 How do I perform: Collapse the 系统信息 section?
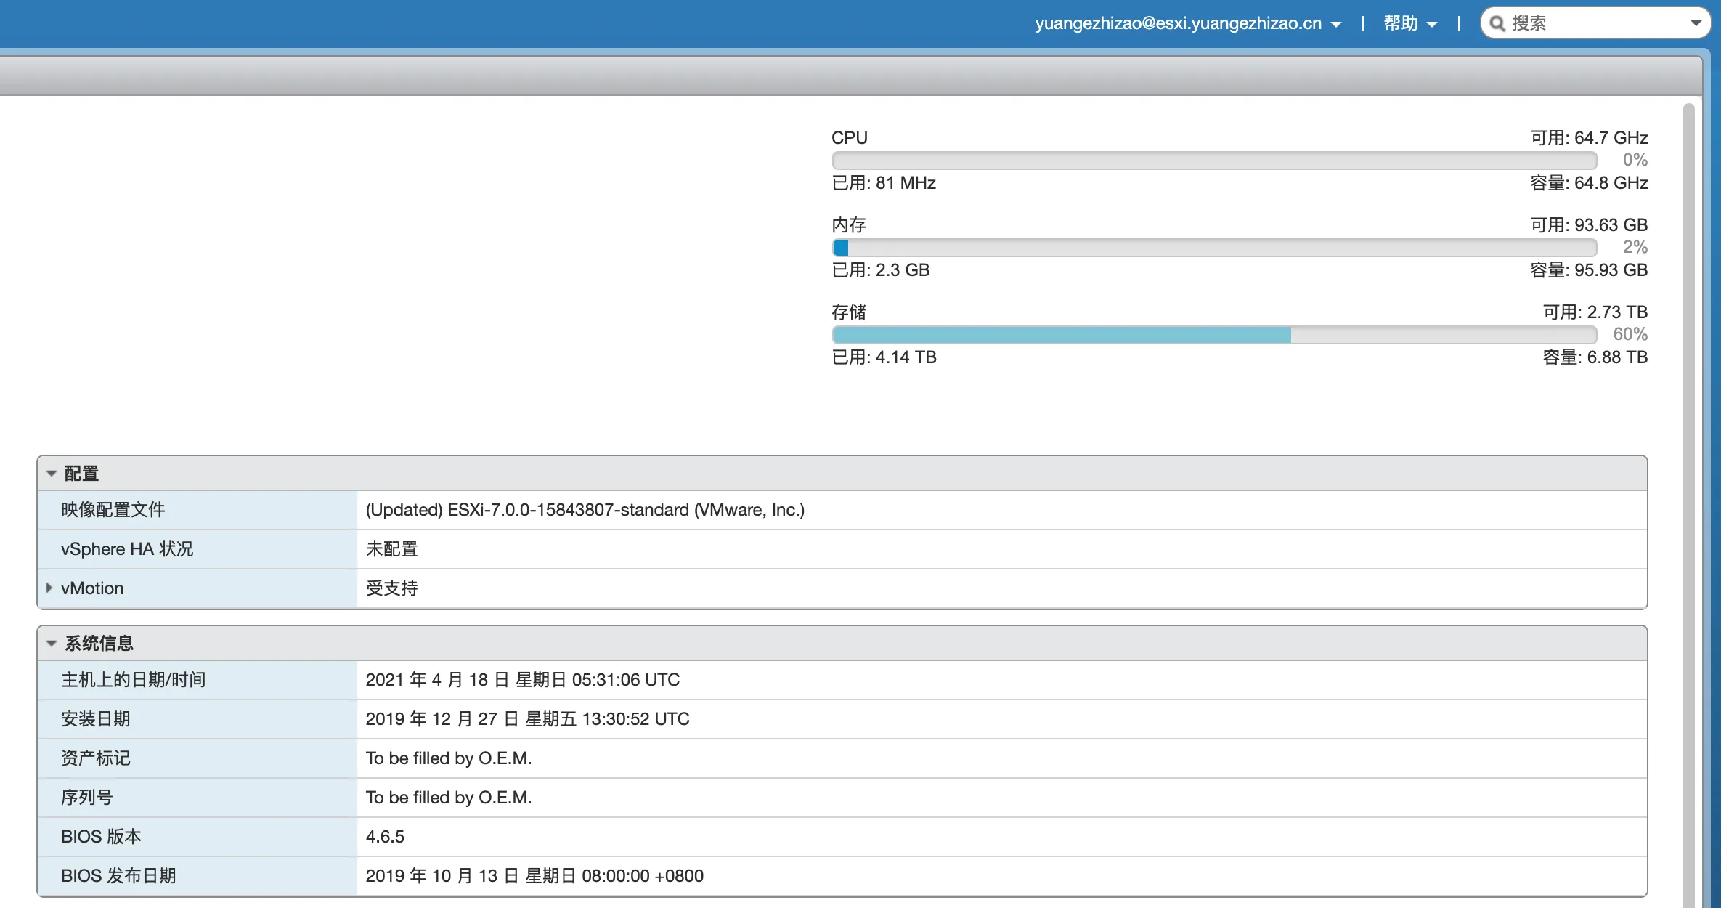pyautogui.click(x=52, y=644)
